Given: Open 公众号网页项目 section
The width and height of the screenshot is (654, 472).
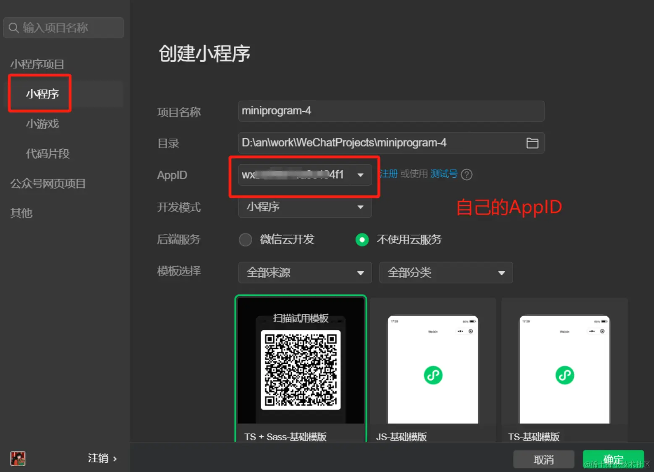Looking at the screenshot, I should click(x=48, y=184).
